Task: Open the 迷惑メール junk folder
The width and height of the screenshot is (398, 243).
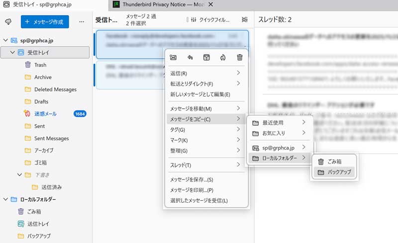Action: coord(45,114)
